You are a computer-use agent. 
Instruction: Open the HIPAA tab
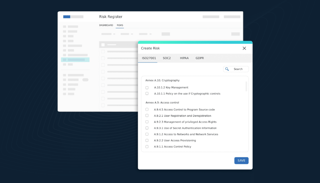pos(184,58)
